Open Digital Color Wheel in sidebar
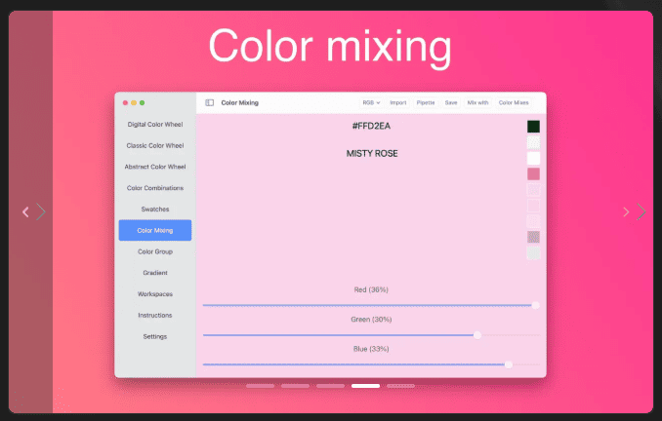This screenshot has height=421, width=662. (x=155, y=125)
